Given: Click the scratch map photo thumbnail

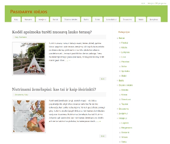Looking at the screenshot, I should 29,116.
